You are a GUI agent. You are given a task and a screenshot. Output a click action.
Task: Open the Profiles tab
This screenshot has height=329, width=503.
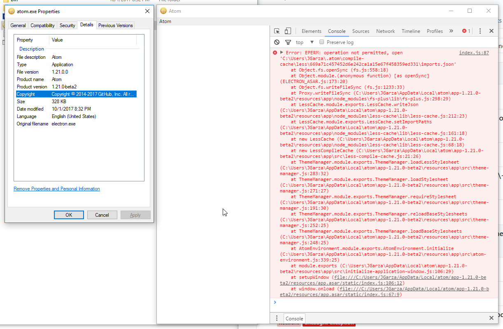[x=435, y=31]
